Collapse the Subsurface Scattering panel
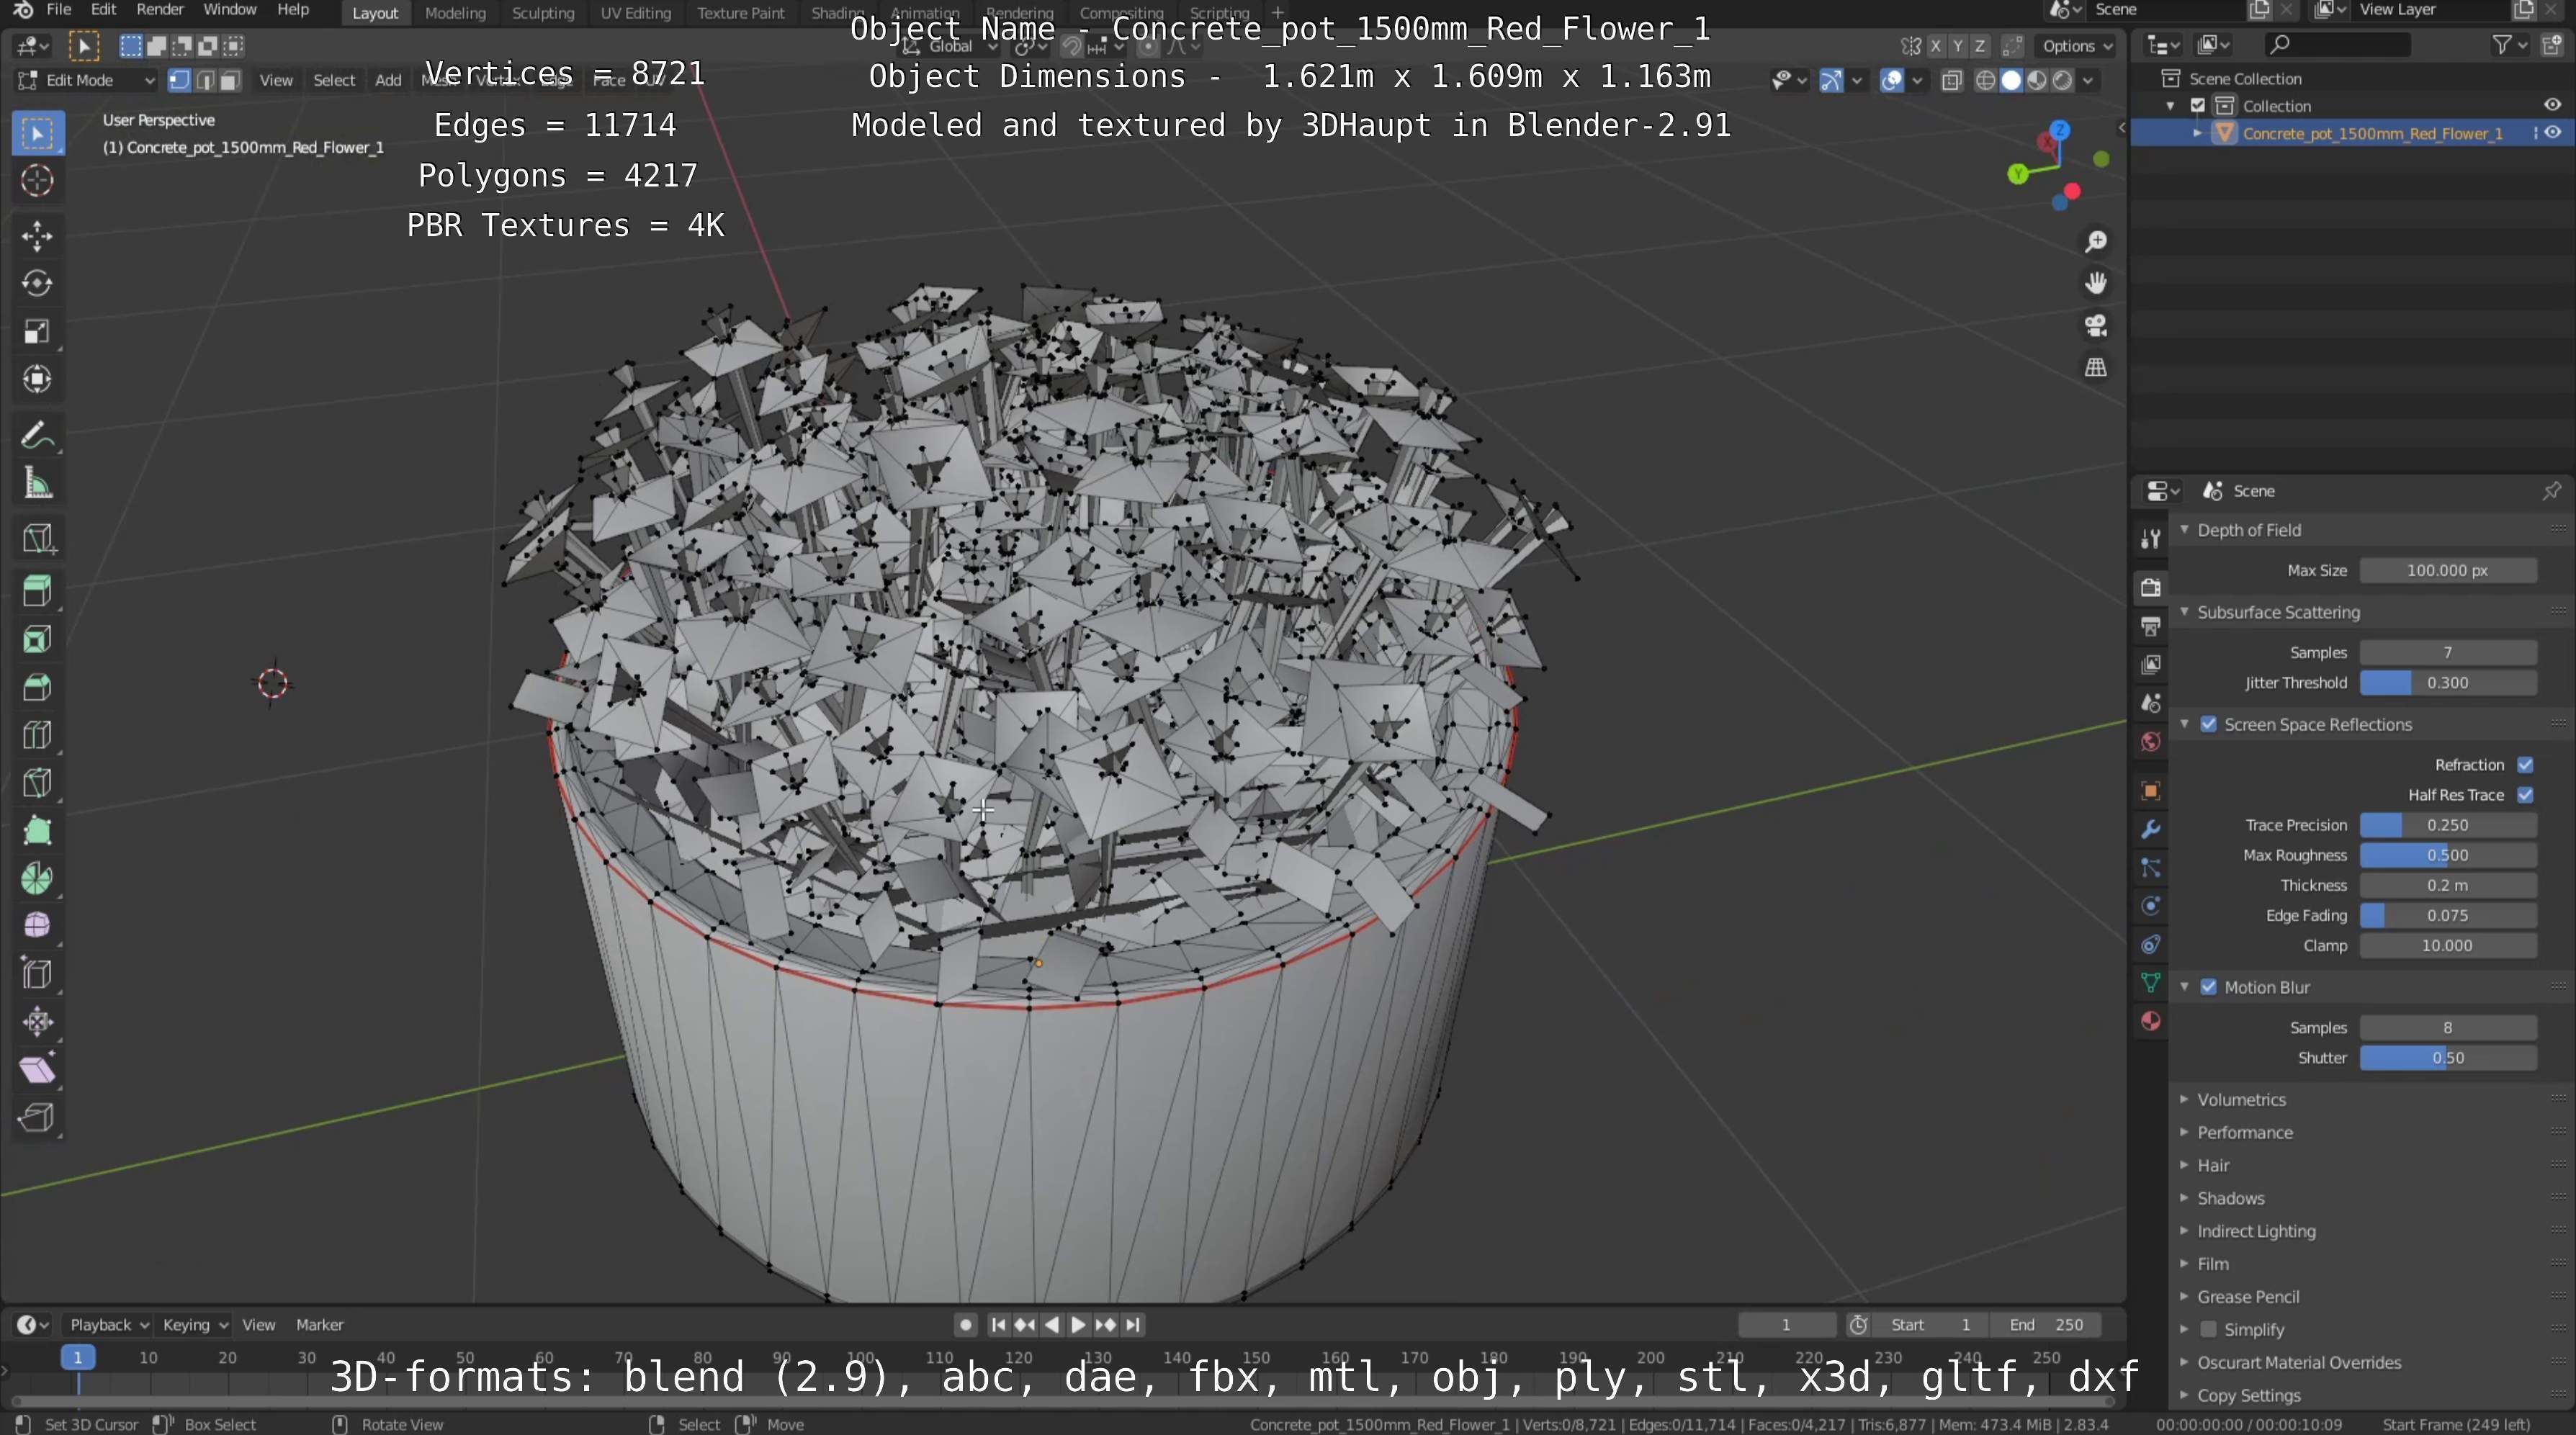Image resolution: width=2576 pixels, height=1435 pixels. (2185, 612)
